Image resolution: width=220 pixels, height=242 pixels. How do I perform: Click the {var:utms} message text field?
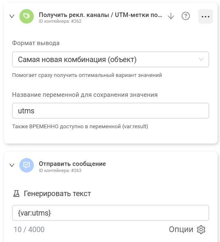(x=110, y=213)
